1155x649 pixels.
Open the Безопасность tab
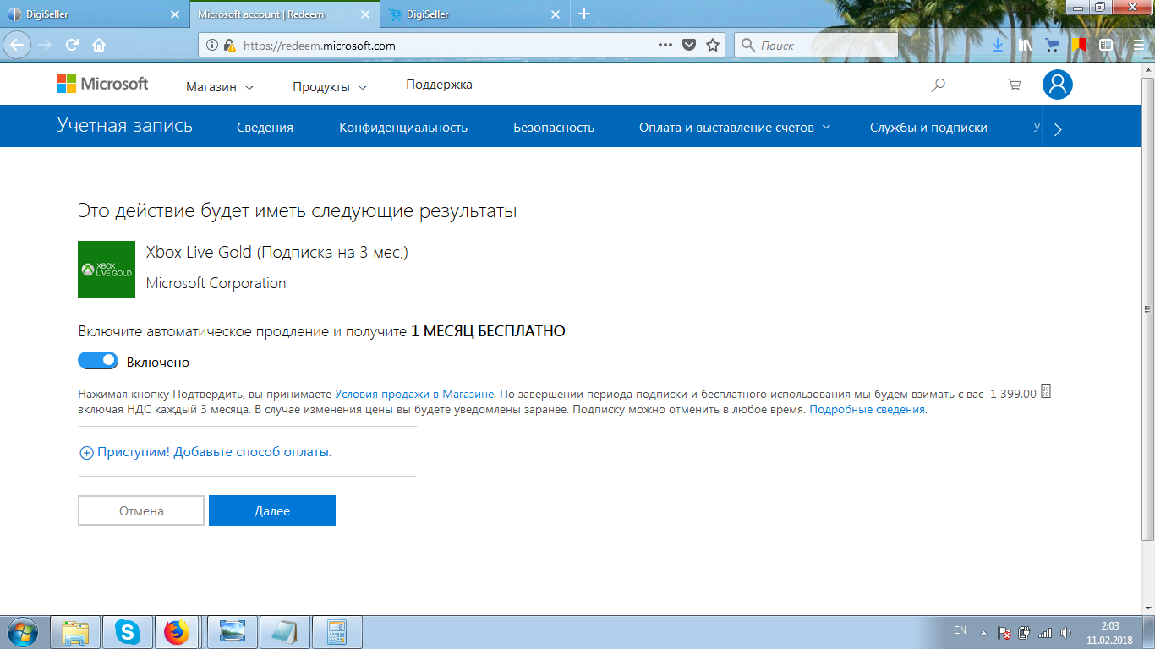pyautogui.click(x=553, y=128)
